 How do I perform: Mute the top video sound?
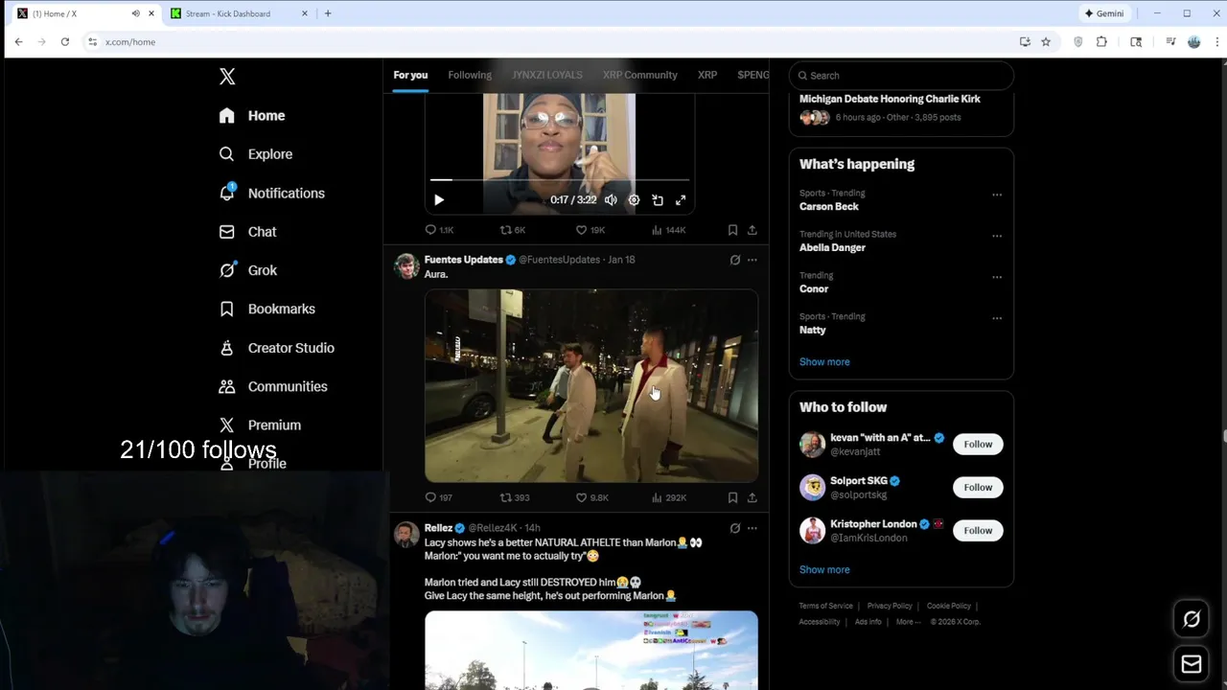click(611, 200)
